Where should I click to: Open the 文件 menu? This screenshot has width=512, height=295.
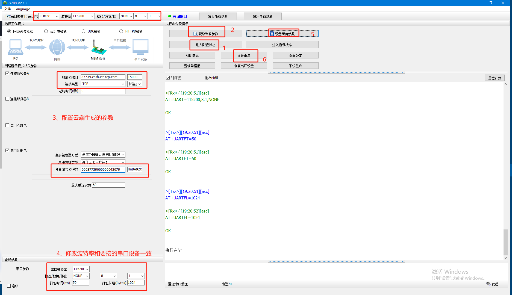coord(7,9)
